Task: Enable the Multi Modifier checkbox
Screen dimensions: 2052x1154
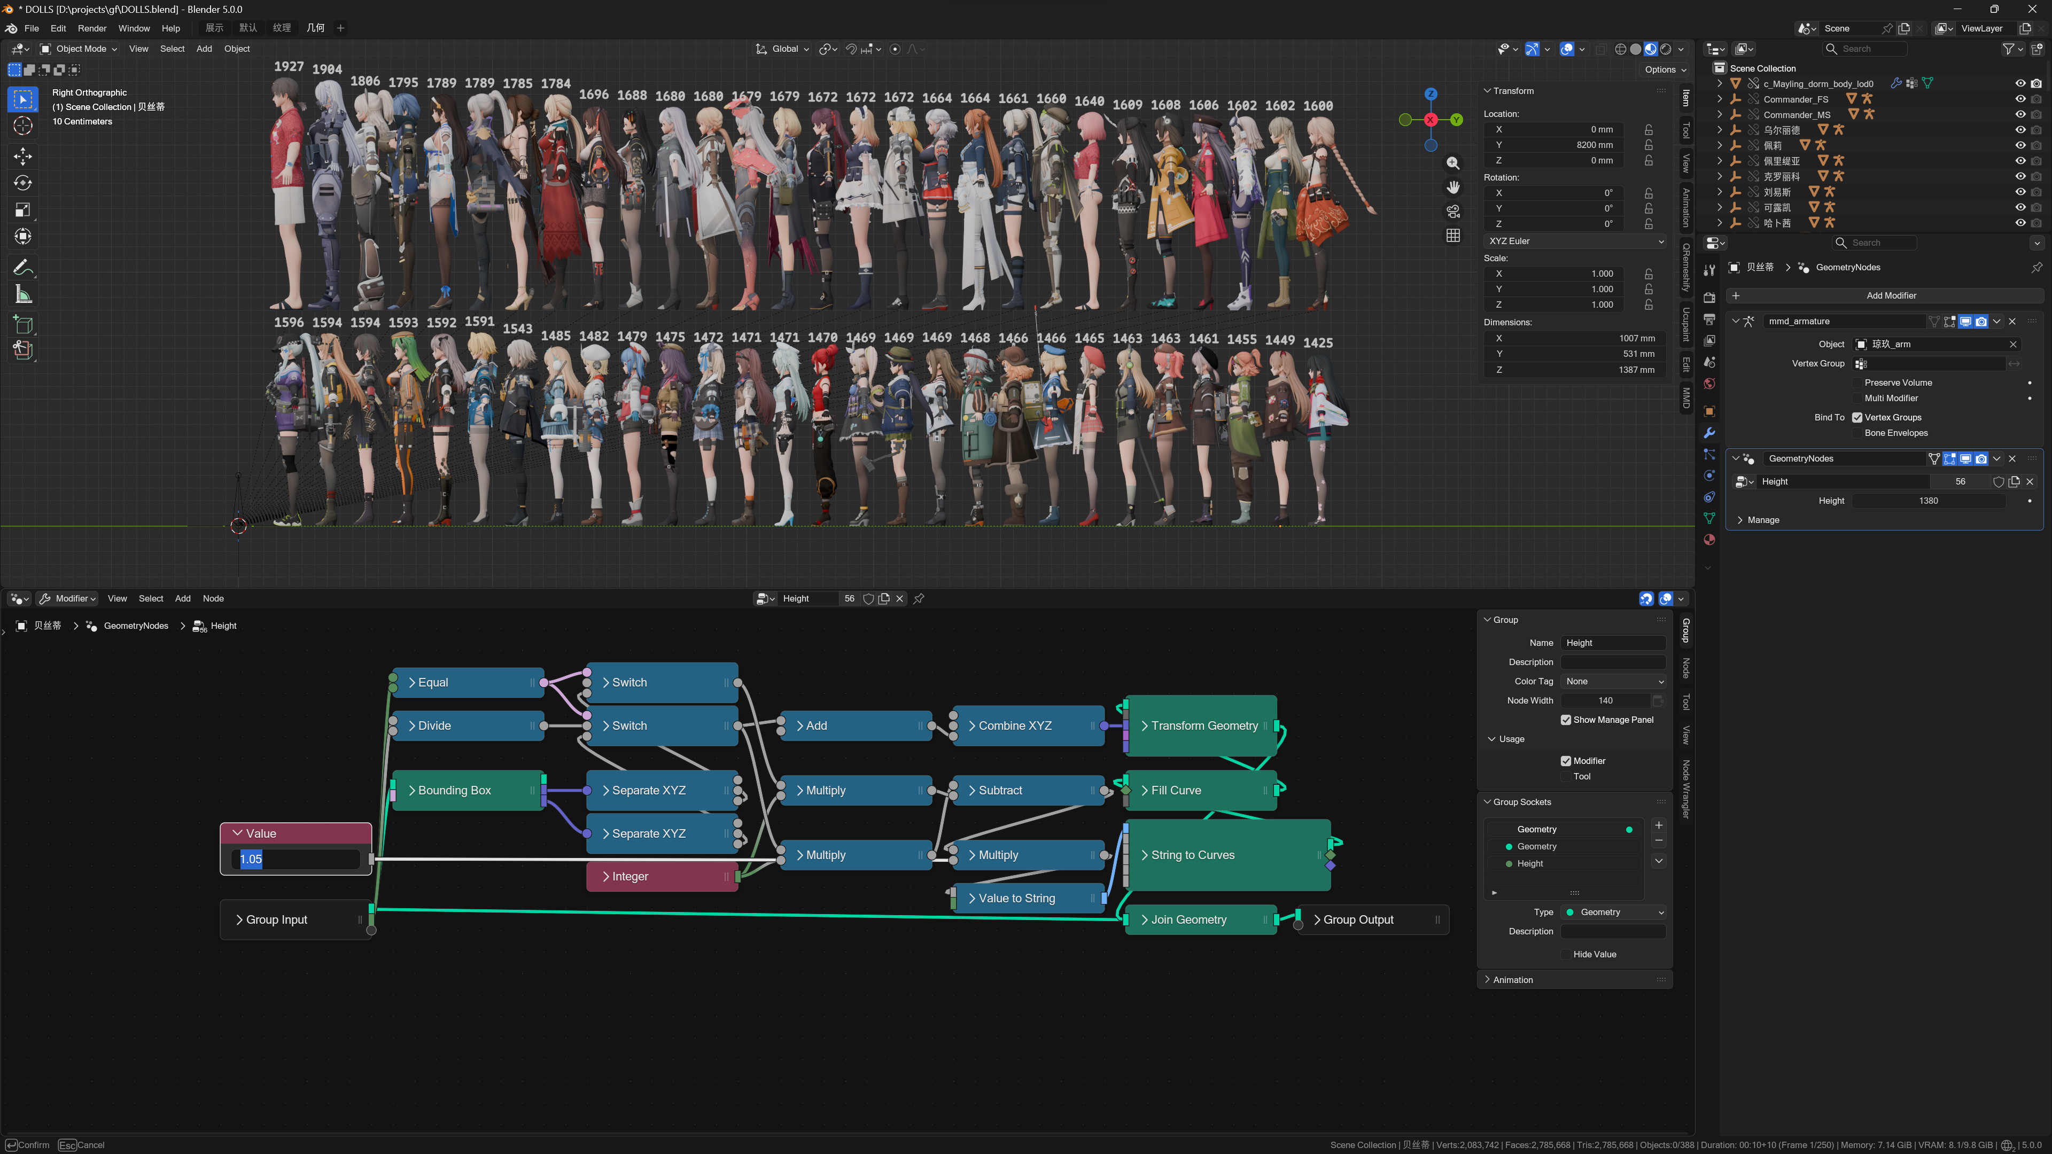Action: point(1857,398)
